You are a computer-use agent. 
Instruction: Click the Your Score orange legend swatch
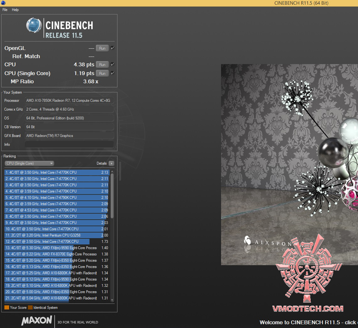[x=7, y=308]
